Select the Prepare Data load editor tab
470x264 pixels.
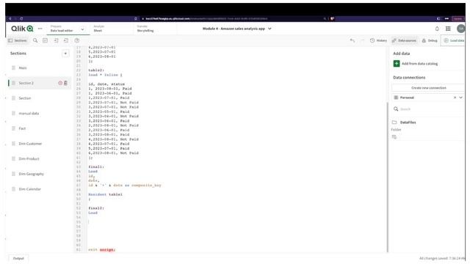[62, 29]
